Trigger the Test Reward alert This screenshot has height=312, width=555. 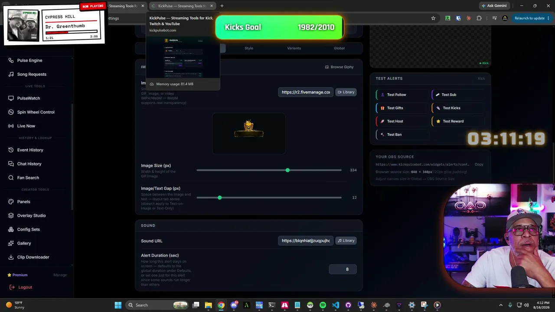pyautogui.click(x=458, y=121)
